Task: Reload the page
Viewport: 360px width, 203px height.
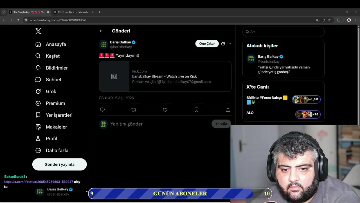Action: click(x=18, y=20)
